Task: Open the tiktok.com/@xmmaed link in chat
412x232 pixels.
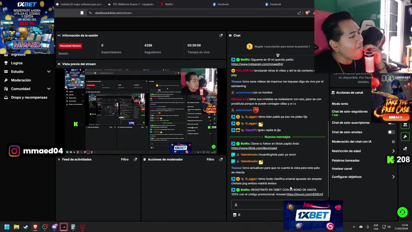Action: [x=254, y=148]
